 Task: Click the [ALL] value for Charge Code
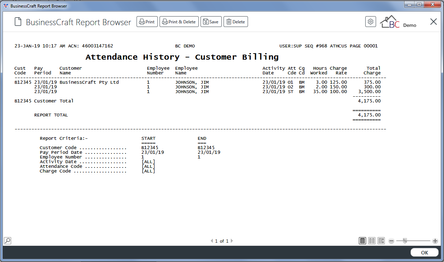(x=148, y=171)
